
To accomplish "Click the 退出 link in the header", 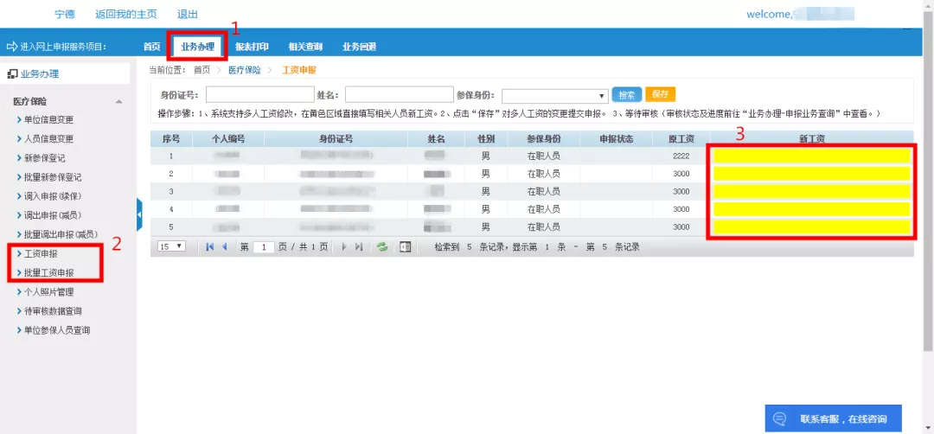I will tap(188, 14).
